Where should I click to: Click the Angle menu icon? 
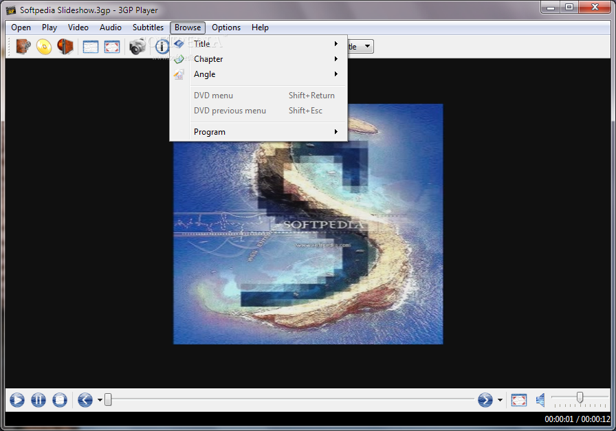(x=179, y=74)
